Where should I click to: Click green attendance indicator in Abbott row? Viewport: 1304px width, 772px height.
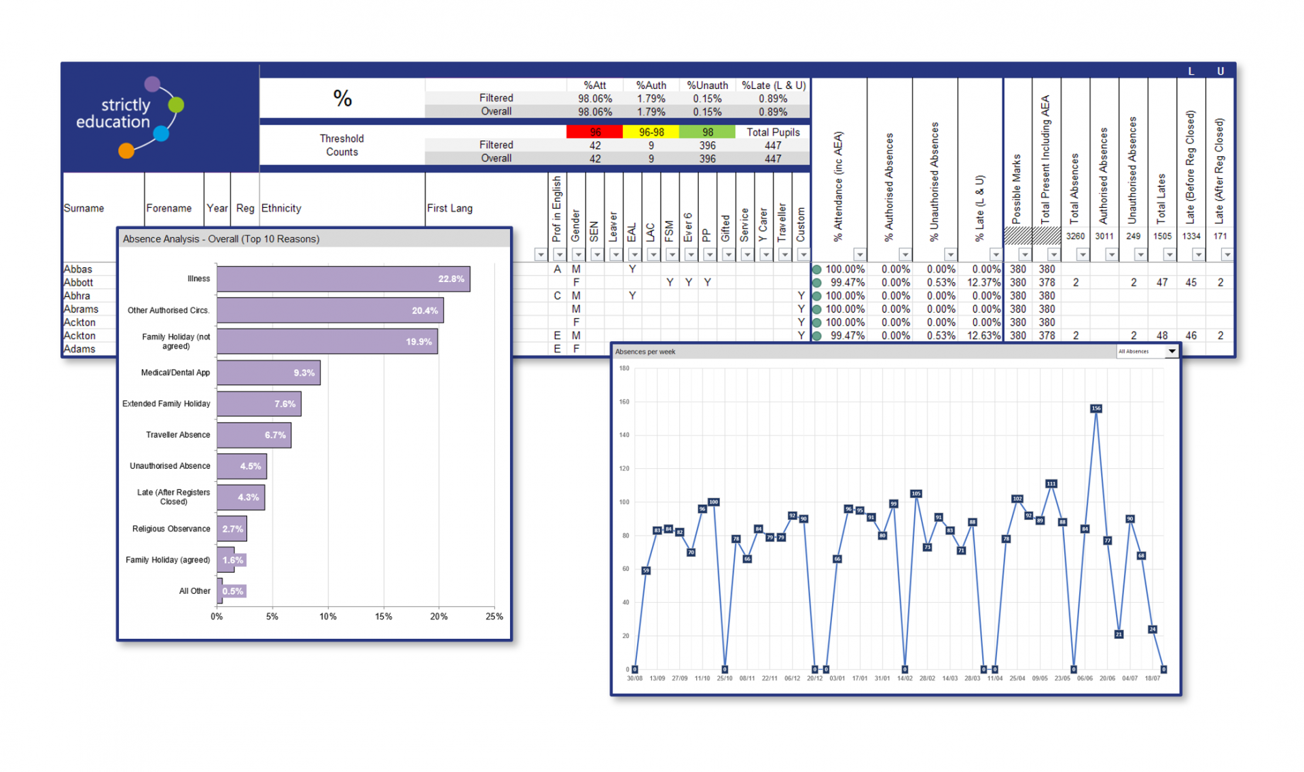tap(817, 283)
